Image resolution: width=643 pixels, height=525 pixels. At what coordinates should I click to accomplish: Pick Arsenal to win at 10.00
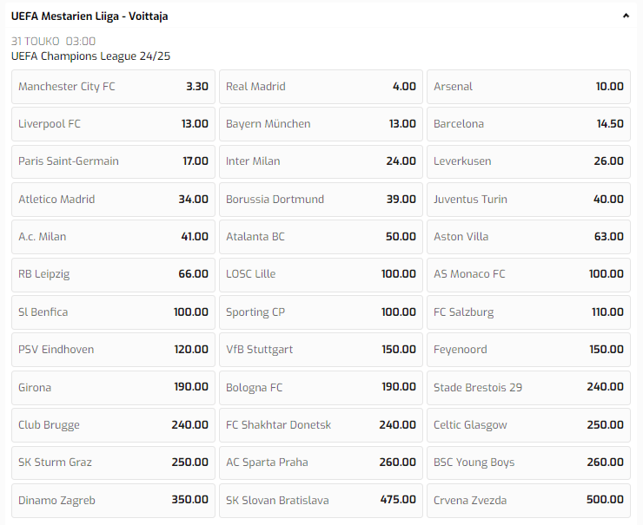tap(528, 87)
